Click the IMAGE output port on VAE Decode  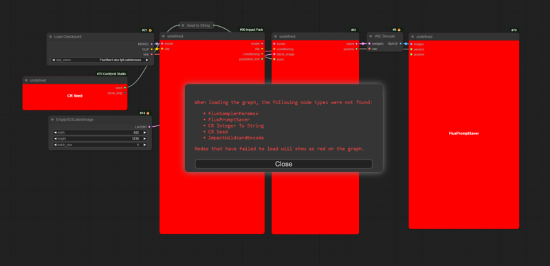pyautogui.click(x=401, y=44)
